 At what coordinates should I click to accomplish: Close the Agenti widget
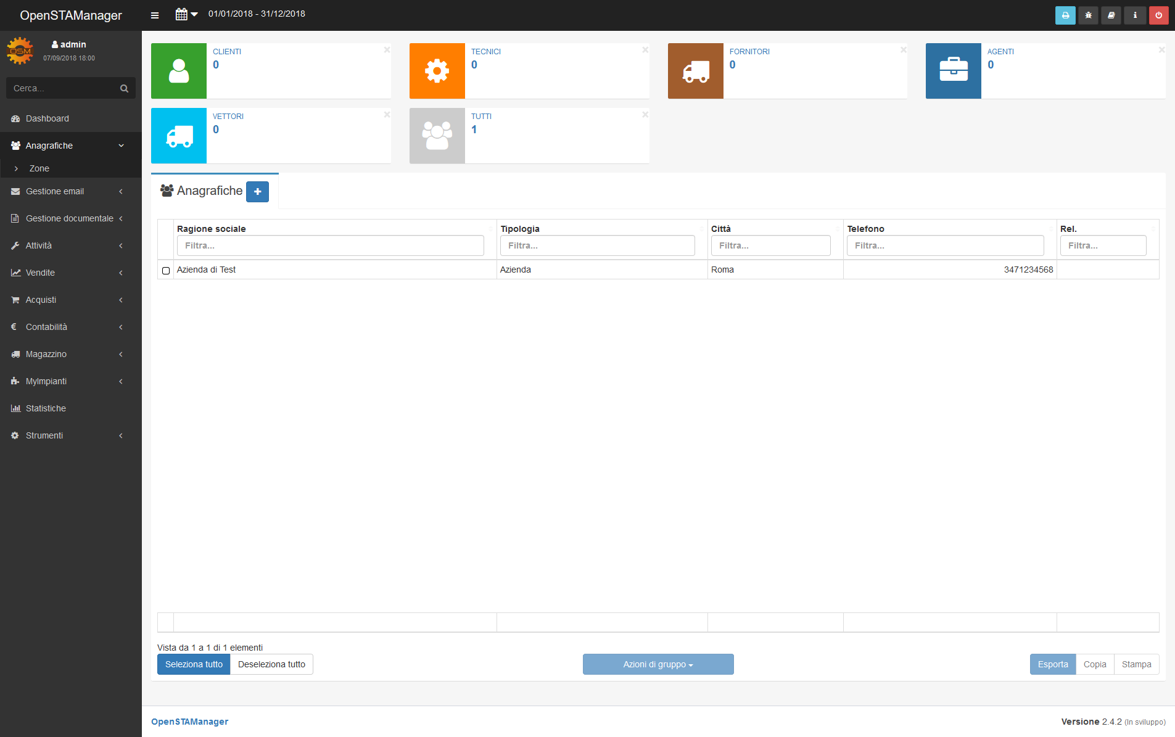[x=1161, y=50]
